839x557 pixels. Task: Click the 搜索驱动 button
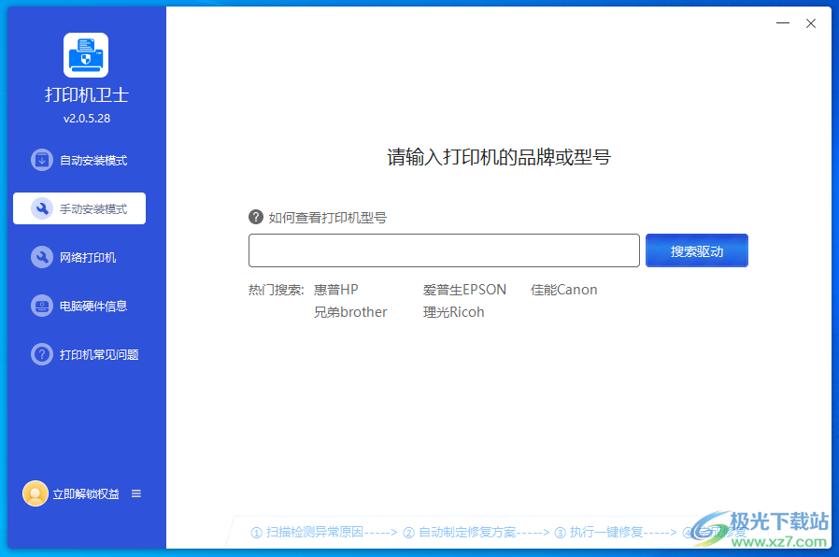pos(696,250)
